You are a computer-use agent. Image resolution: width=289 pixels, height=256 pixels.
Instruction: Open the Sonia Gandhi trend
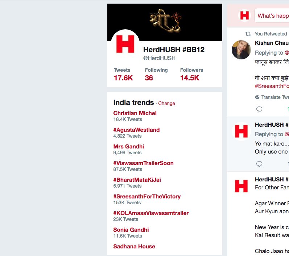131,230
